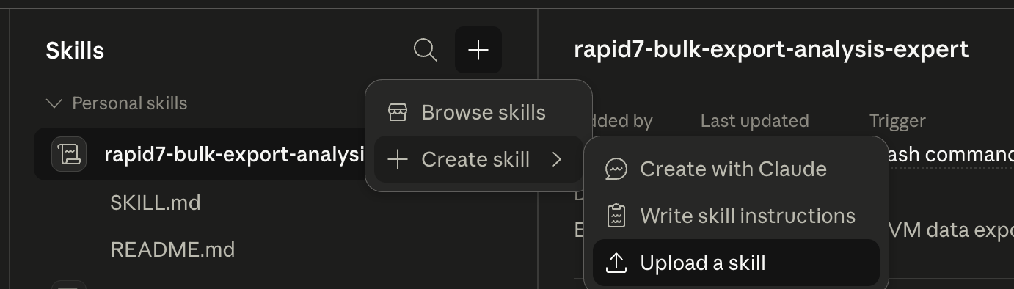The width and height of the screenshot is (1014, 289).
Task: Open the Create skill menu entry
Action: pos(478,159)
